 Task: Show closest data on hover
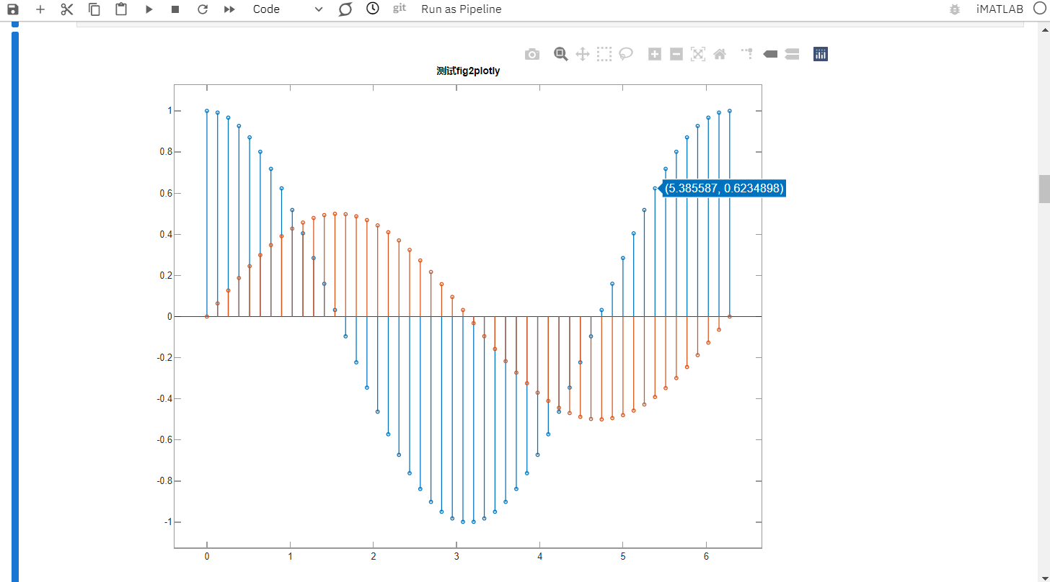pos(770,54)
